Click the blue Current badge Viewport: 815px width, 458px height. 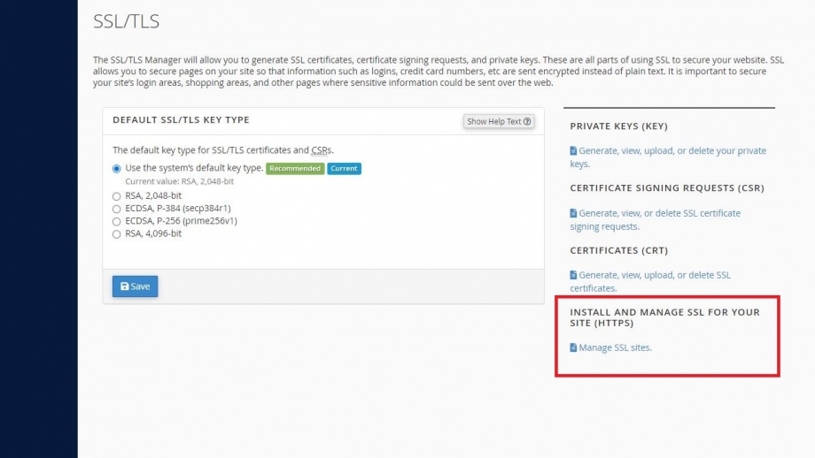click(344, 169)
